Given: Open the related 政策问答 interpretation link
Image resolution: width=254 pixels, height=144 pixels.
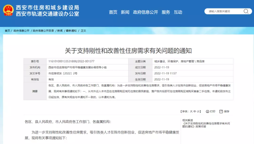Looking at the screenshot, I should point(206,125).
